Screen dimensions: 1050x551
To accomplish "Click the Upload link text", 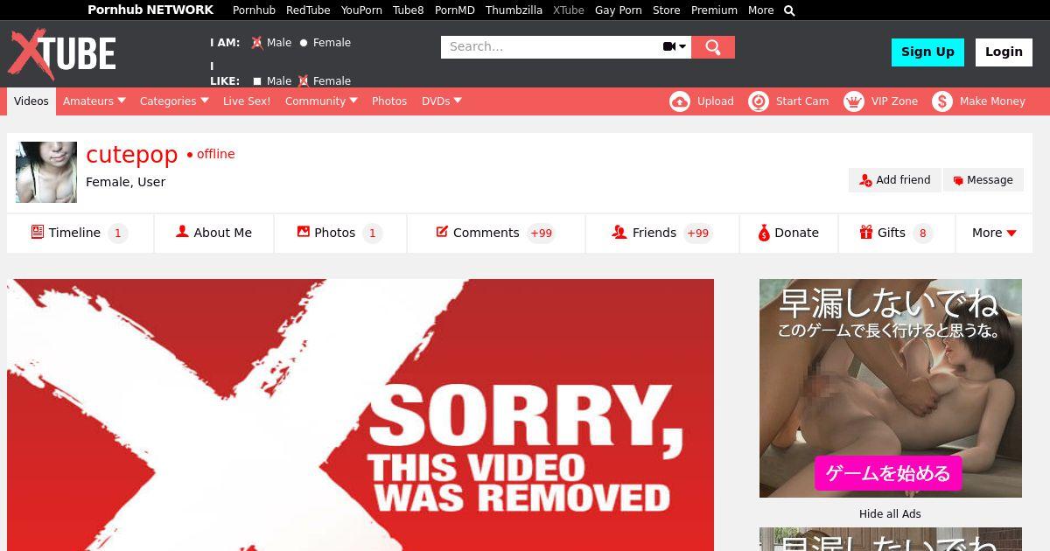I will (716, 101).
